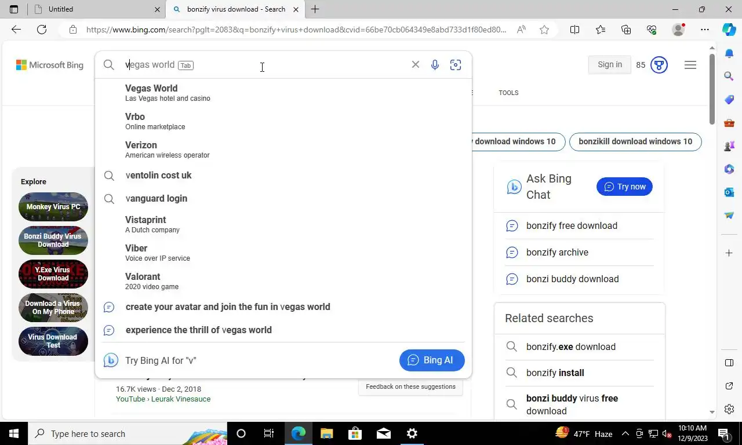Refresh the current page

click(x=42, y=30)
